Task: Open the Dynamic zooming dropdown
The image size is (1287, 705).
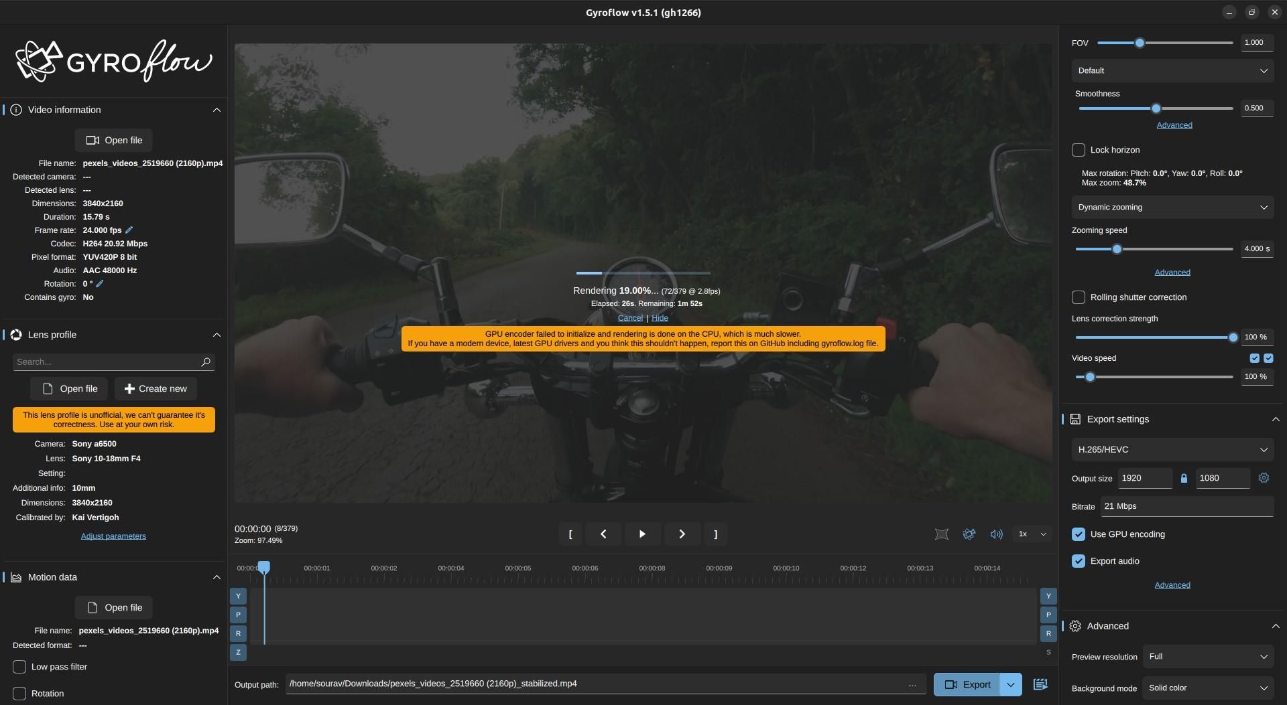Action: pos(1172,207)
